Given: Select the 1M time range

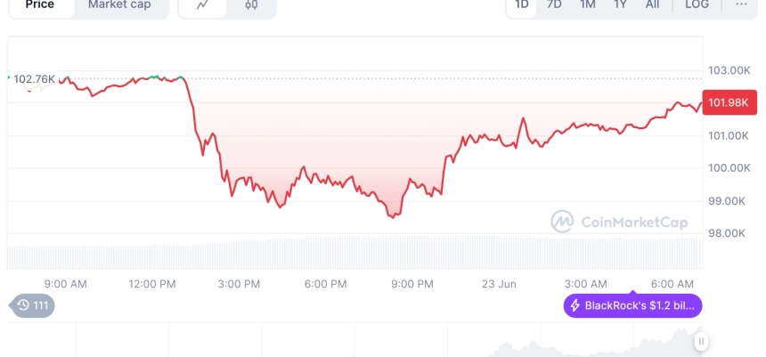Looking at the screenshot, I should point(587,4).
